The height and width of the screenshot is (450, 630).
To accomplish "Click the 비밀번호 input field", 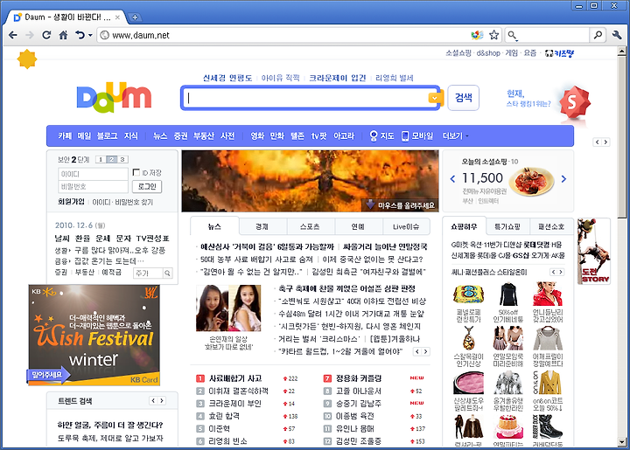I will [93, 186].
